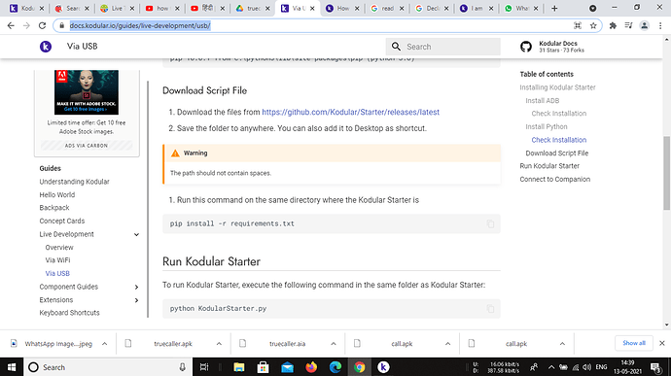Viewport: 671px width, 376px height.
Task: Open options for truecaller.aia download
Action: click(334, 344)
